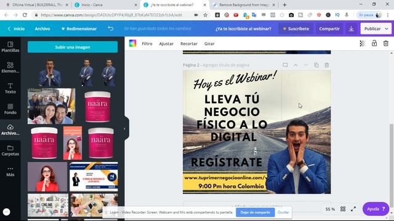Delete Página 2 trash icon
394x221 pixels.
click(327, 65)
